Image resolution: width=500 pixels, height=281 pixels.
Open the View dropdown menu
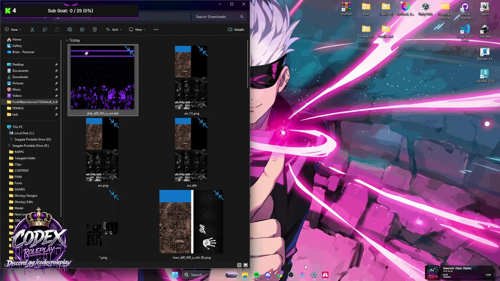click(x=137, y=30)
